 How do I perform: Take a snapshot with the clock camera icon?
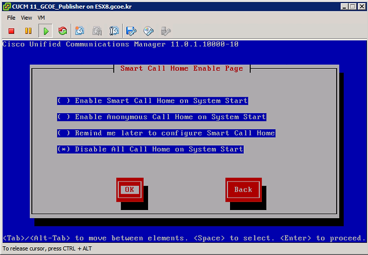80,31
